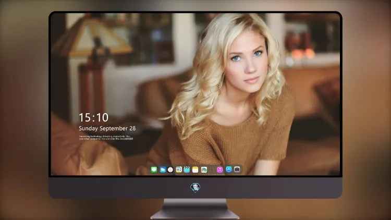Open the pink iTunes music app

[x=219, y=169]
